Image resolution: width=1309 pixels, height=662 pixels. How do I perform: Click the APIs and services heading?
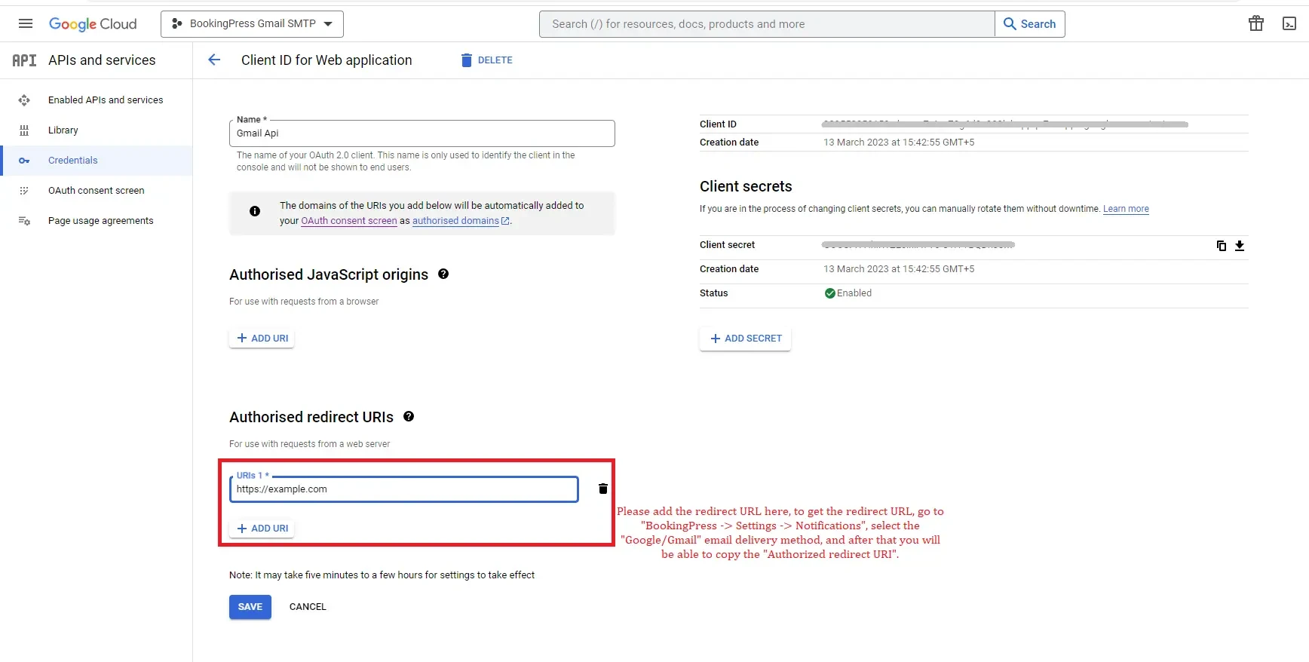pos(102,60)
